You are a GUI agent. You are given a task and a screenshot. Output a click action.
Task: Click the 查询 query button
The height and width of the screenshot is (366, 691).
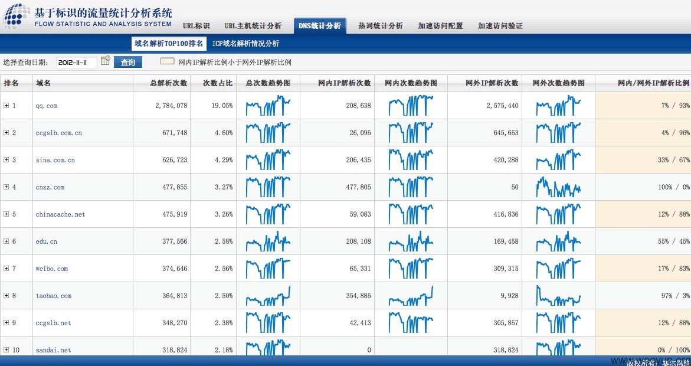128,62
